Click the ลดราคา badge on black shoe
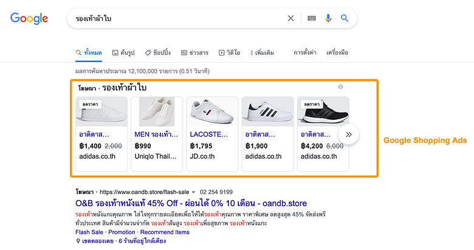Image resolution: width=474 pixels, height=250 pixels. [311, 105]
